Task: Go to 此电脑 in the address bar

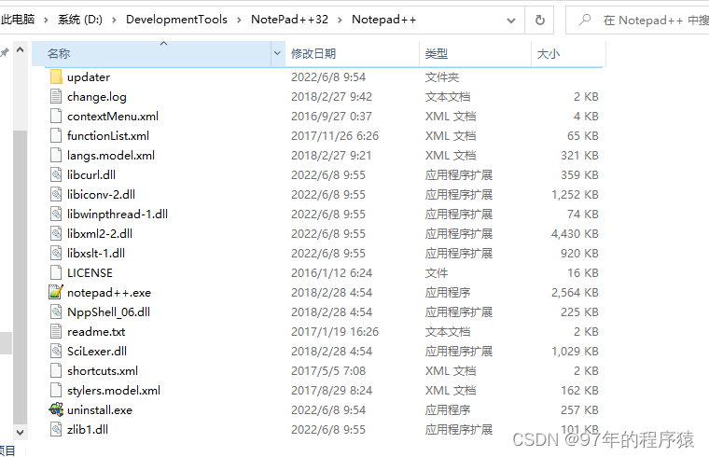Action: (x=18, y=20)
